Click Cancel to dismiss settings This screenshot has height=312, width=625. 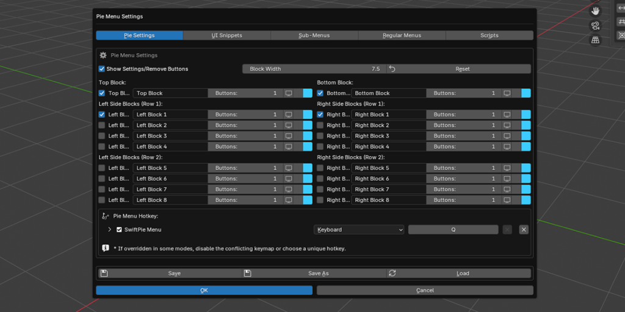[425, 291]
